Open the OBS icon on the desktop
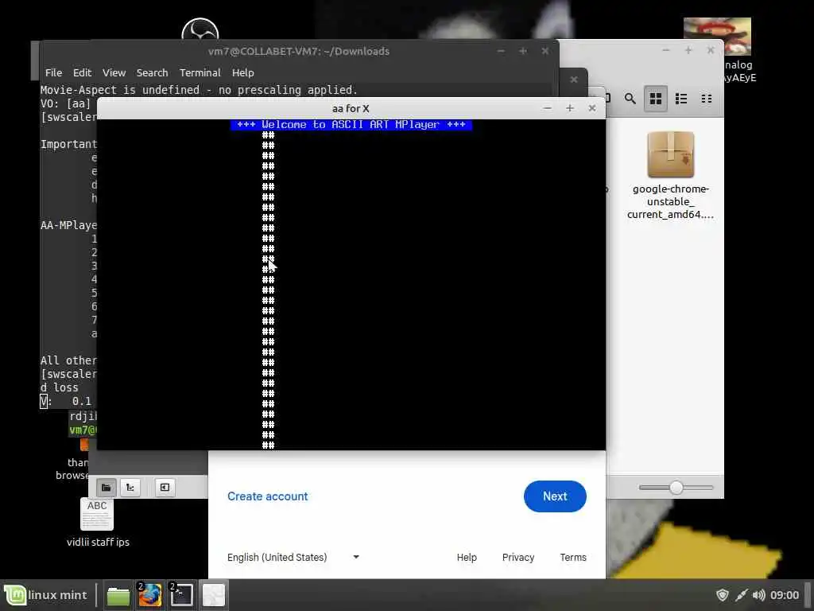 click(x=200, y=29)
